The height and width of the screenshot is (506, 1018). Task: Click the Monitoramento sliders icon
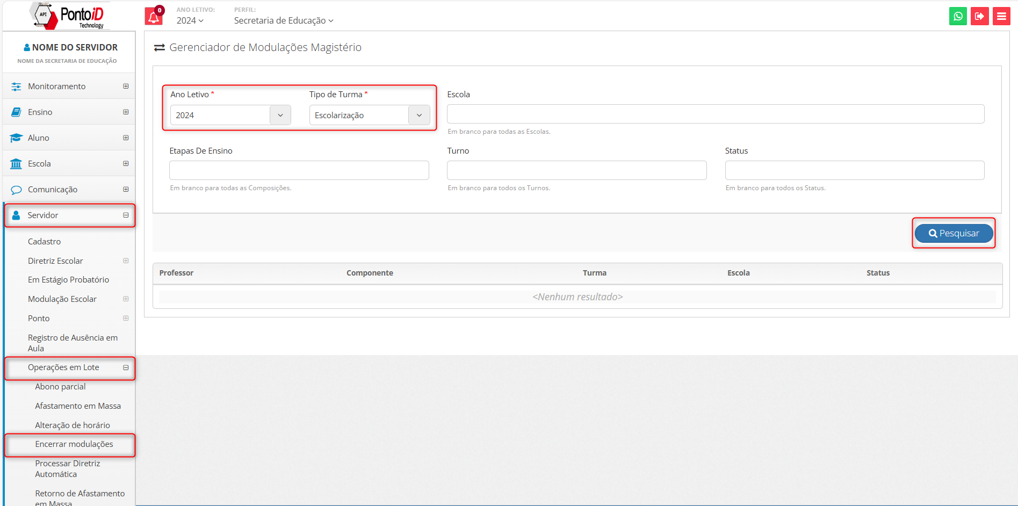point(16,86)
